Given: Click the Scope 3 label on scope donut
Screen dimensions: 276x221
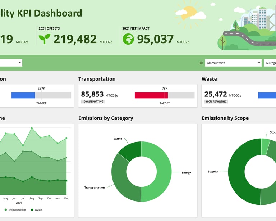Looking at the screenshot, I should click(213, 171).
